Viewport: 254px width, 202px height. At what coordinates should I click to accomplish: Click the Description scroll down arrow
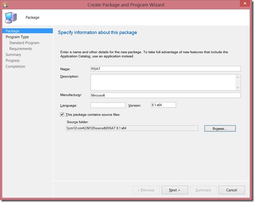coord(237,87)
